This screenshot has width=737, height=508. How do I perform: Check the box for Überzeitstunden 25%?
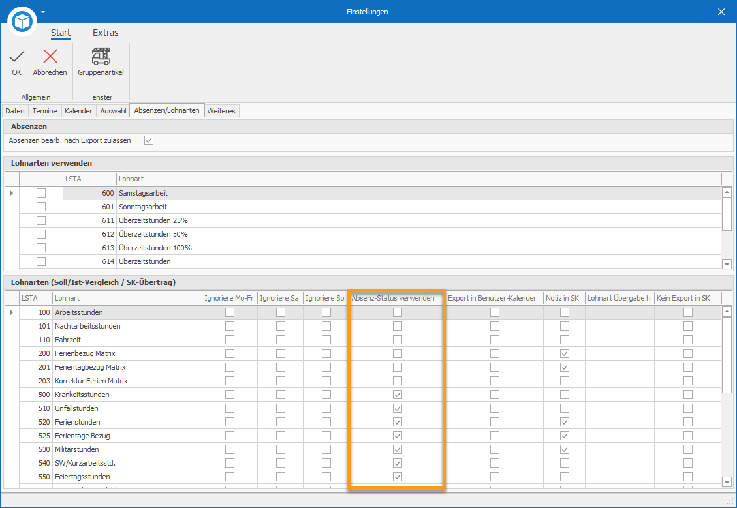click(41, 220)
